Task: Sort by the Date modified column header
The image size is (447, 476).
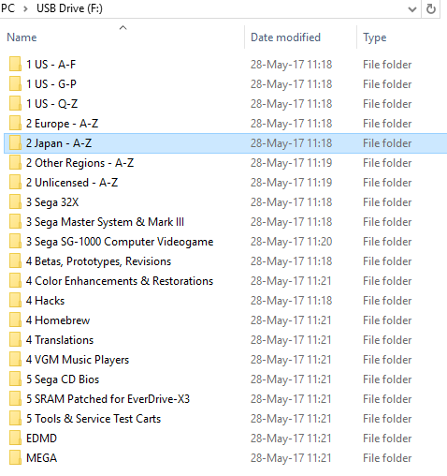Action: pyautogui.click(x=285, y=37)
